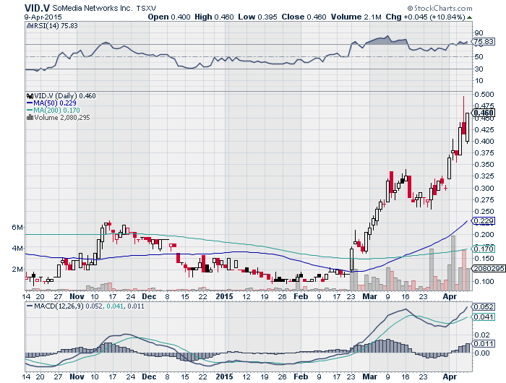Click the MACD 0.02 axis label
The width and height of the screenshot is (506, 383).
pos(482,335)
